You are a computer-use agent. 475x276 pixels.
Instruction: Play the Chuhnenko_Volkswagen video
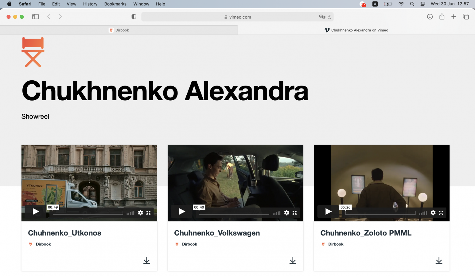click(x=182, y=212)
